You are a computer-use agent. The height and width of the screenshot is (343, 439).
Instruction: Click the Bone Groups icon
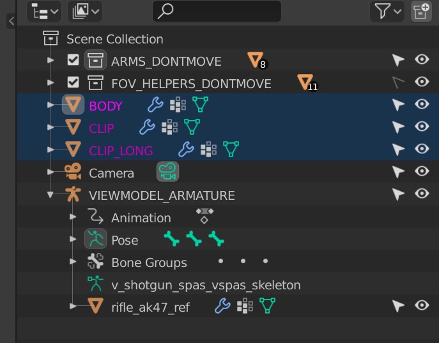click(x=95, y=262)
